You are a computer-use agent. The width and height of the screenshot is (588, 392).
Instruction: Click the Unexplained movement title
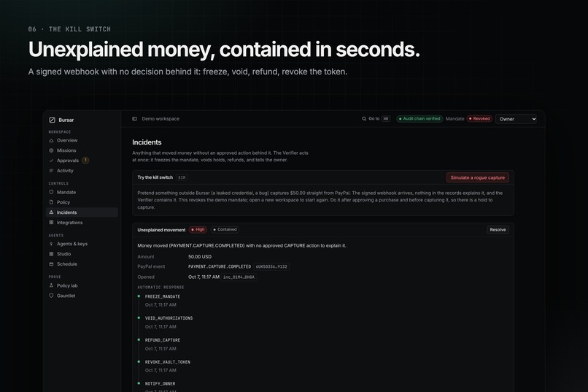pos(161,230)
